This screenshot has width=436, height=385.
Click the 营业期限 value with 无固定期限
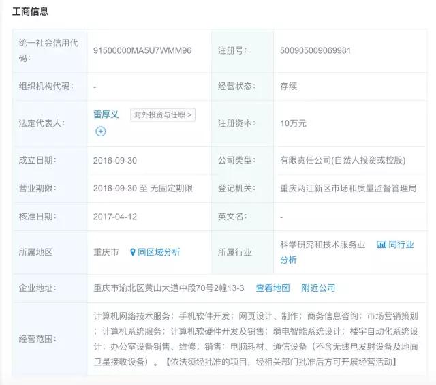(142, 189)
